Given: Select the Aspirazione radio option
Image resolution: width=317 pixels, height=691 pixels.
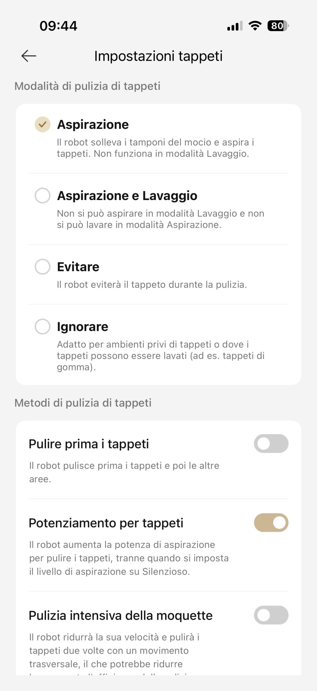Looking at the screenshot, I should (43, 124).
